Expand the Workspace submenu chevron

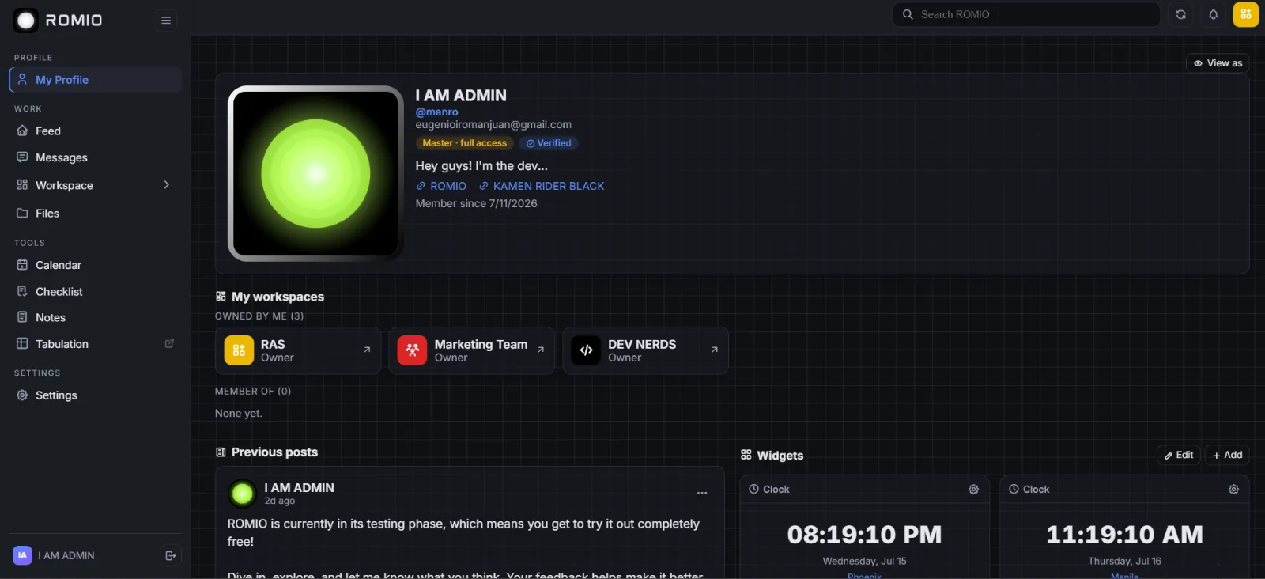pos(166,185)
